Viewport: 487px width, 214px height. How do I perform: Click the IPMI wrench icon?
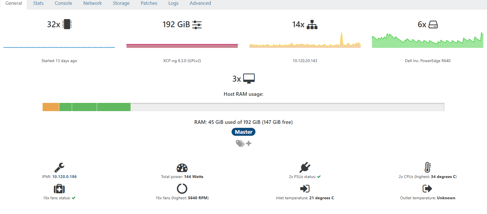(x=59, y=167)
